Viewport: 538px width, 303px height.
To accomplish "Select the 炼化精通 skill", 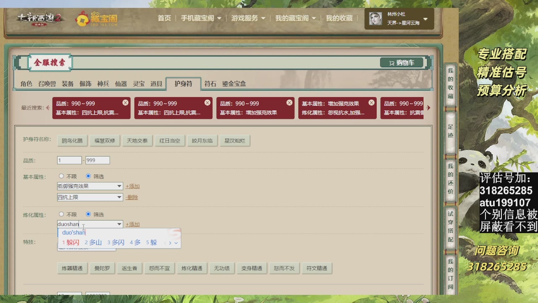I will pos(192,268).
